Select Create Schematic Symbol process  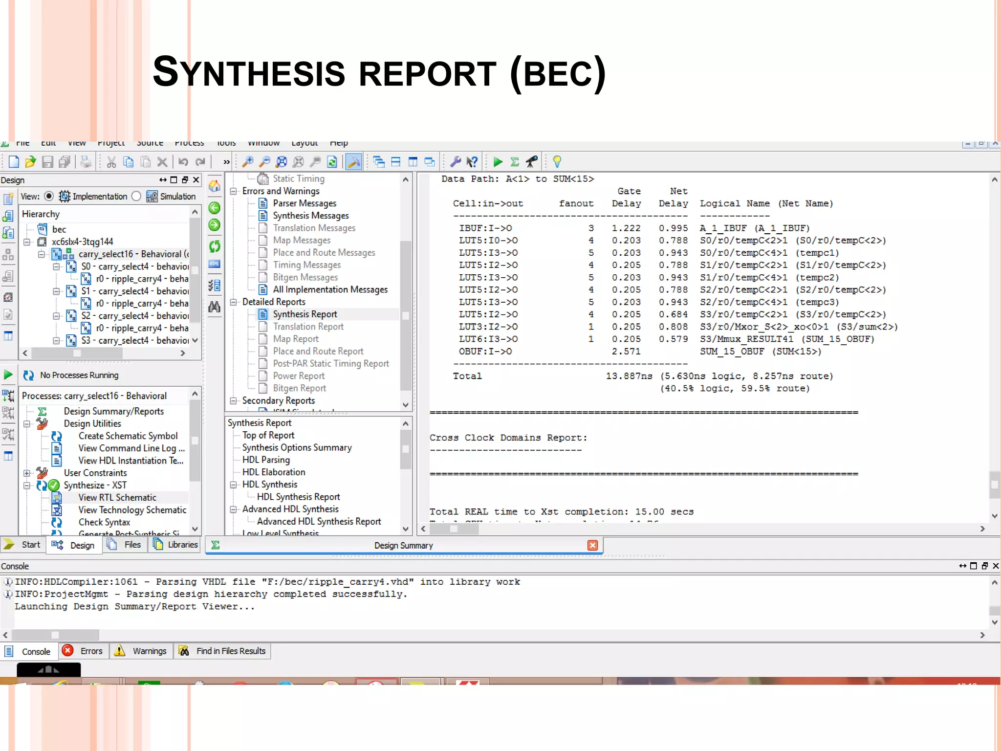tap(128, 436)
